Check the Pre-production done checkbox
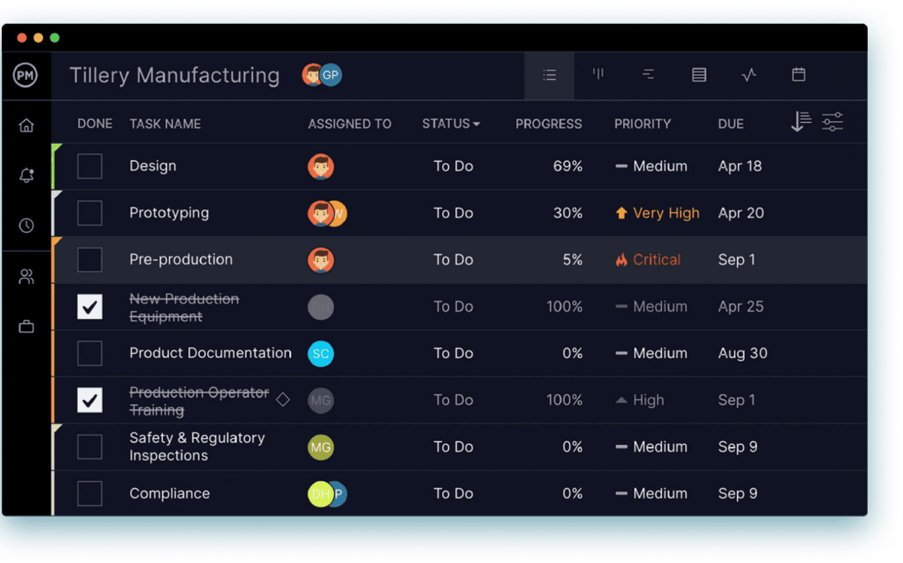This screenshot has height=563, width=903. 89,259
